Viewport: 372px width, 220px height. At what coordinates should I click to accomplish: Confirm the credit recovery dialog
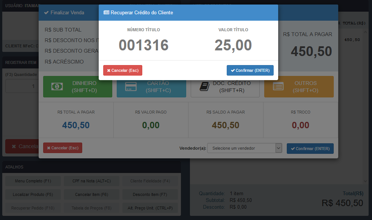(x=250, y=70)
